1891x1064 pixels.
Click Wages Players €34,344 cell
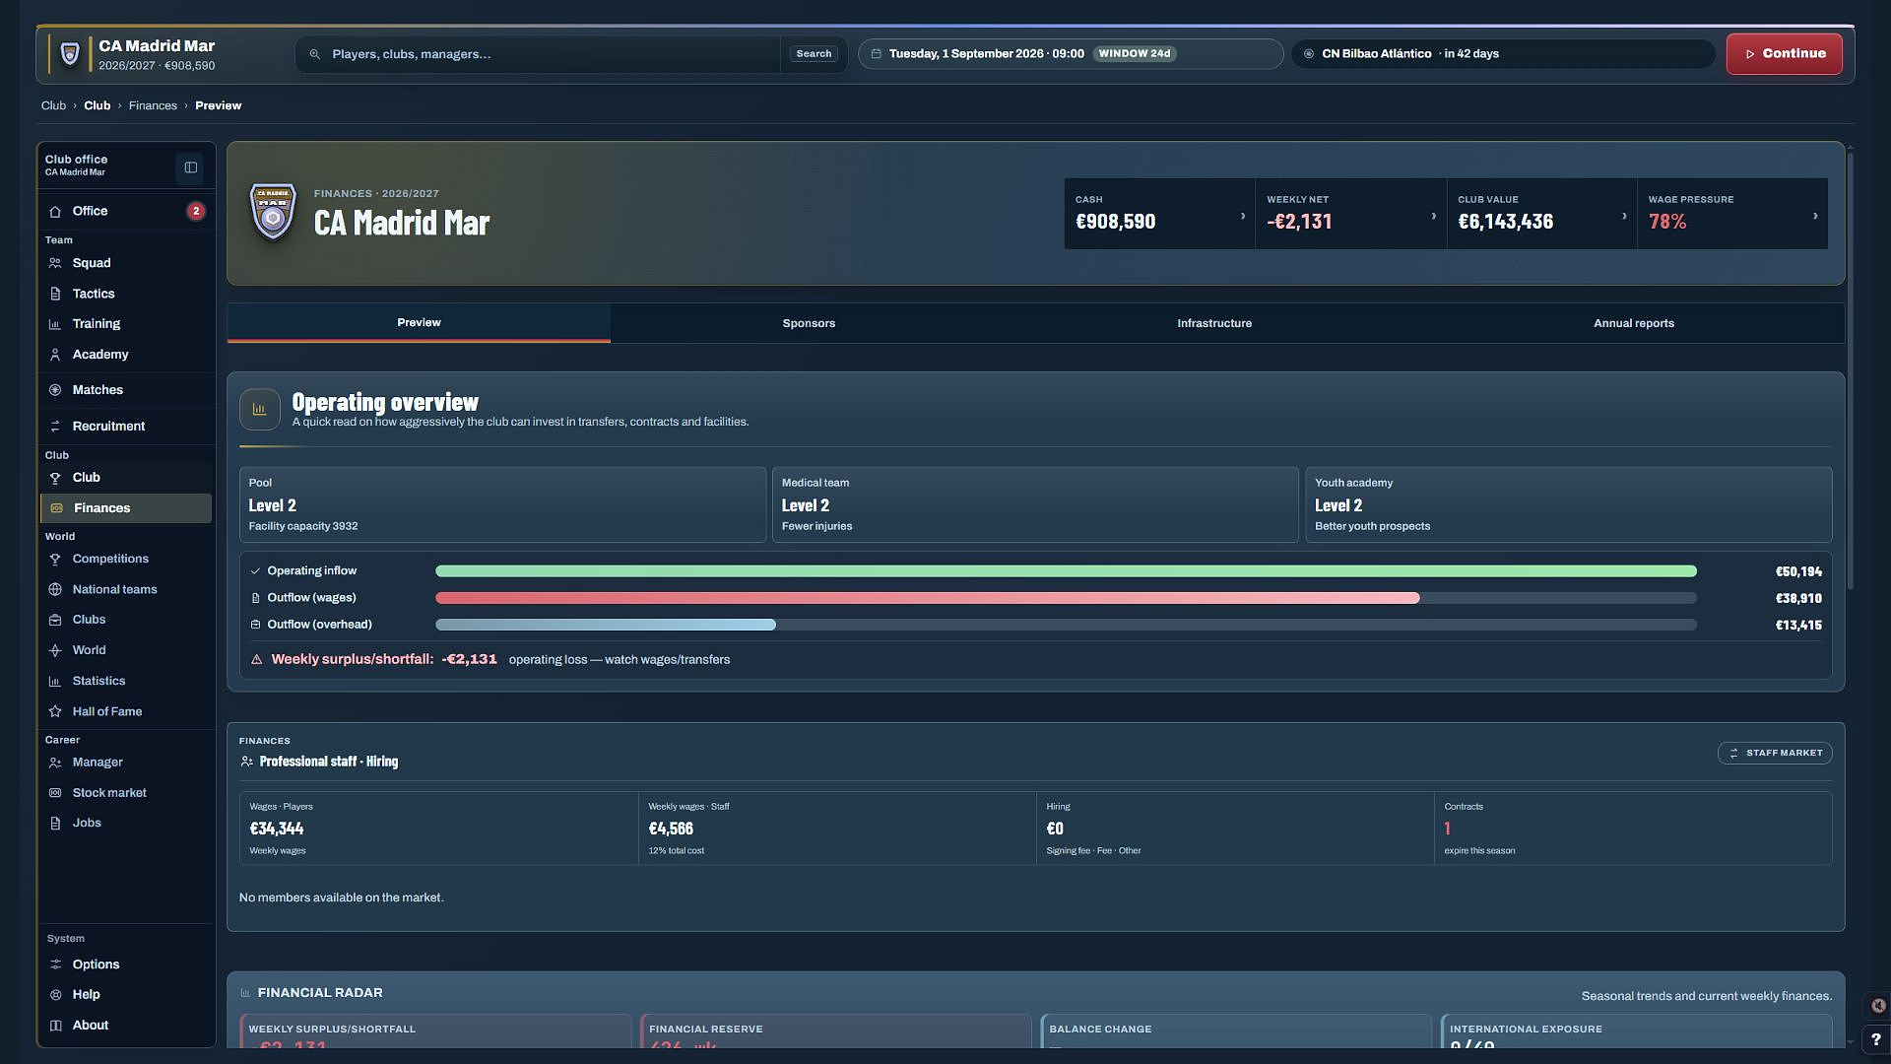coord(438,829)
